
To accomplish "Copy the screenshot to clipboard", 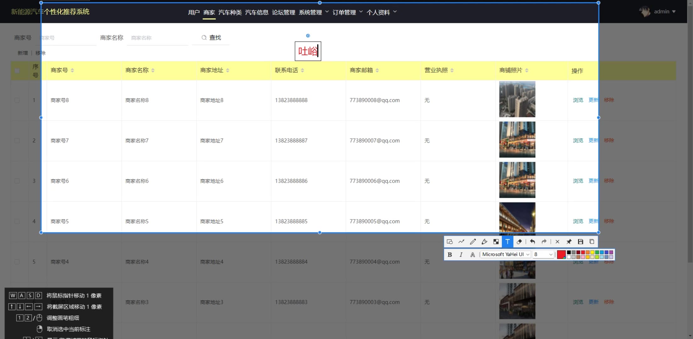I will click(592, 242).
